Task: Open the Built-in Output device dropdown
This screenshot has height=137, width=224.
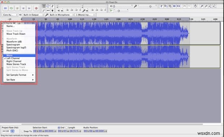Action: 34,15
